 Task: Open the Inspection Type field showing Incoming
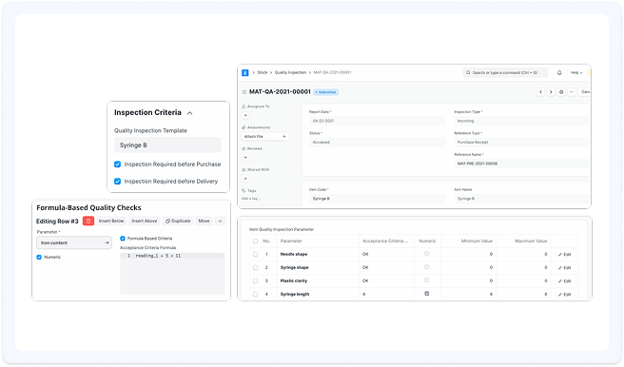[x=521, y=121]
